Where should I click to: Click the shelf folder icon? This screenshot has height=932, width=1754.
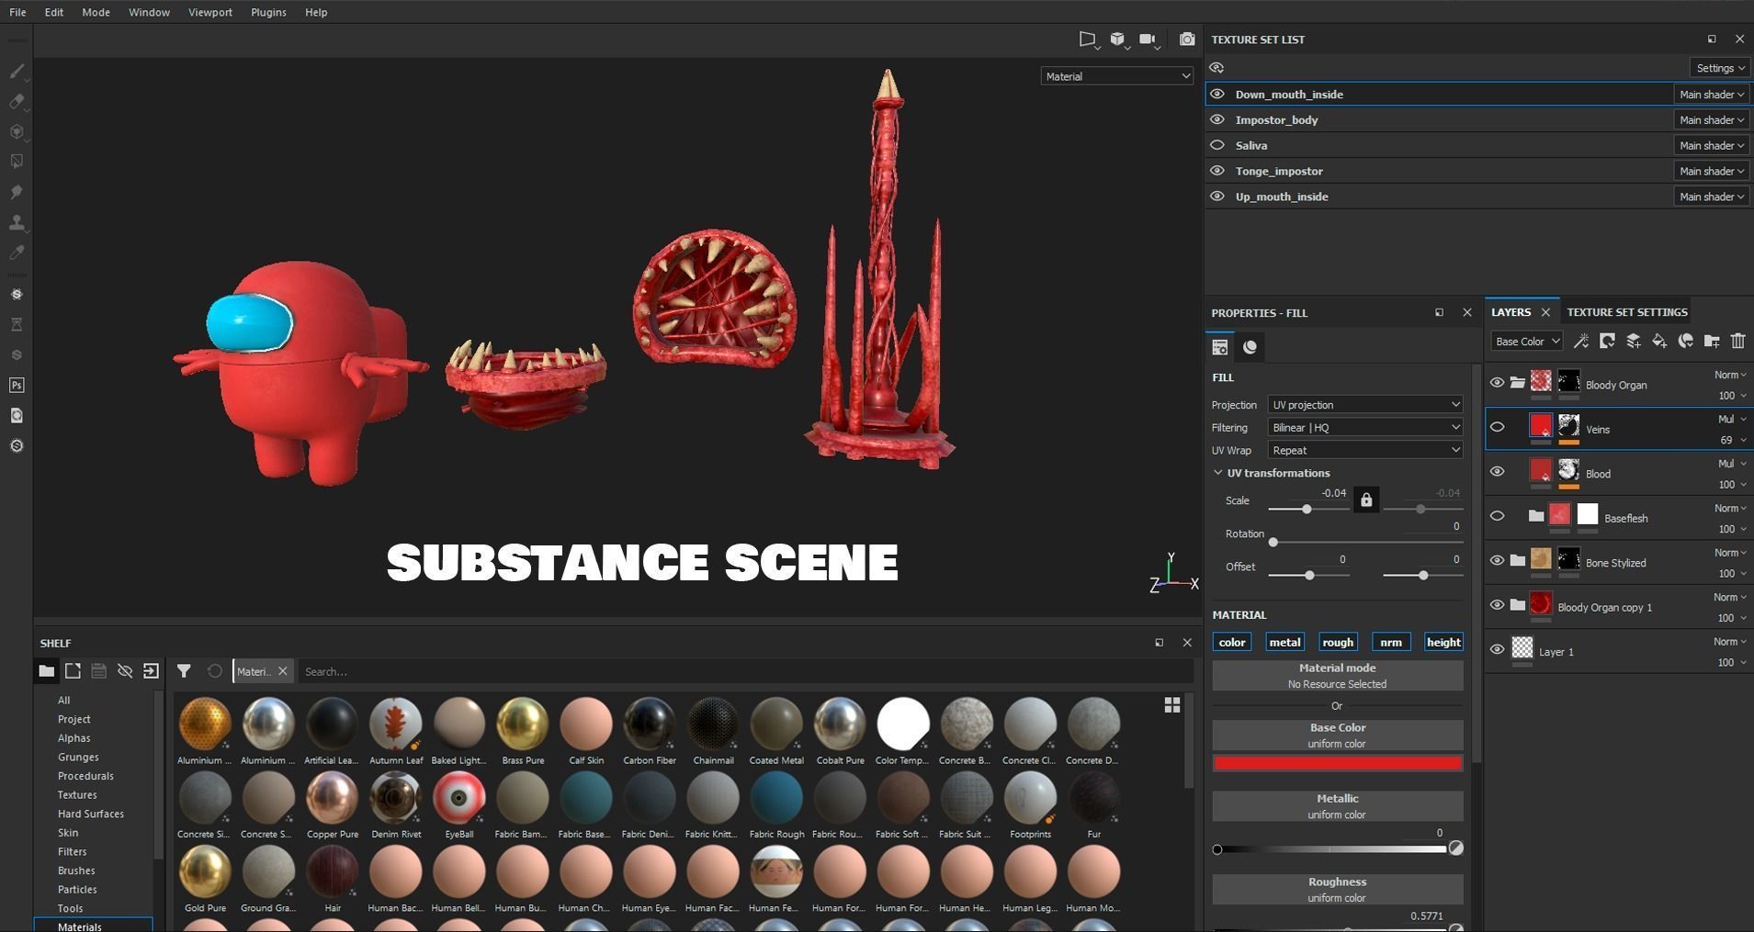[x=46, y=671]
